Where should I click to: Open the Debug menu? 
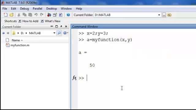[x=24, y=9]
